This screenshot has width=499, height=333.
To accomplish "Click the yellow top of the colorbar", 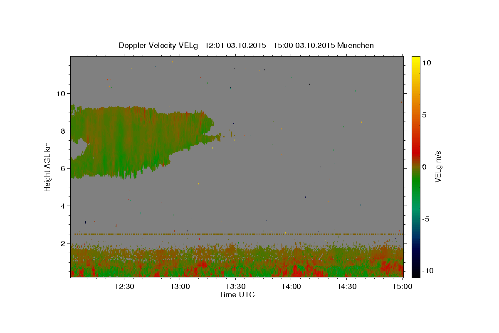I will point(415,58).
